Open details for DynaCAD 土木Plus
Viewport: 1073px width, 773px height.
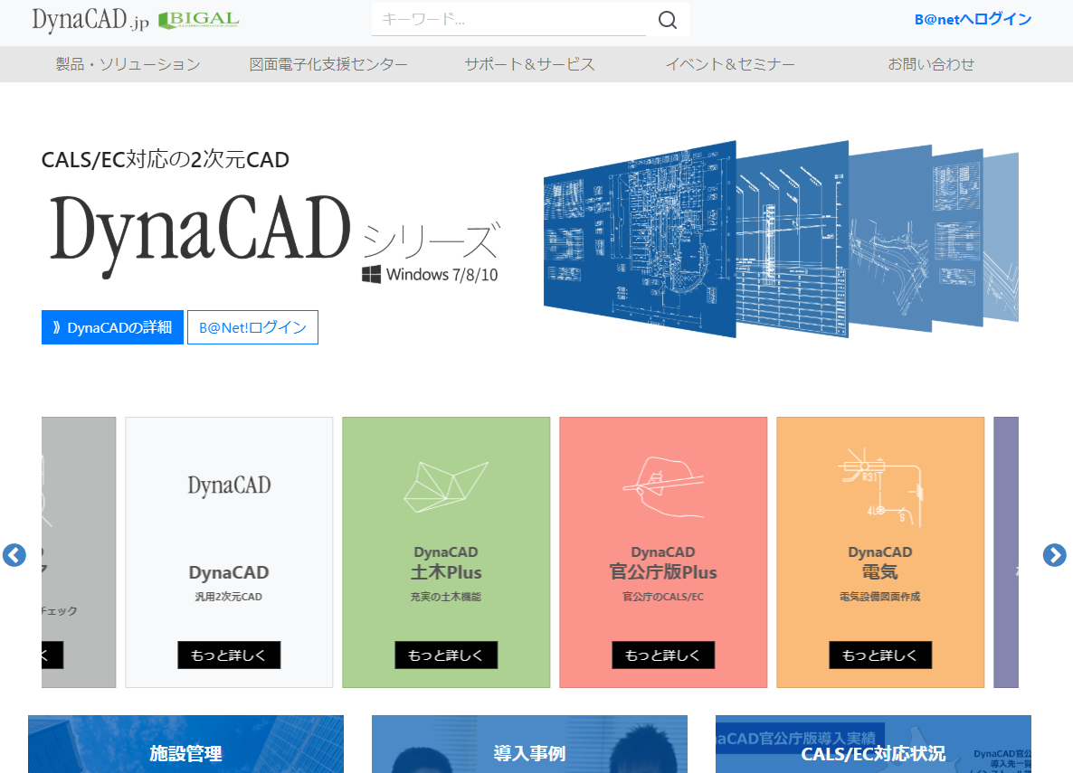[445, 655]
